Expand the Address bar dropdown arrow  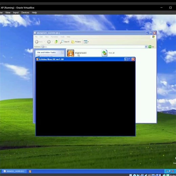point(146,47)
